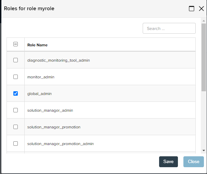Image resolution: width=207 pixels, height=174 pixels.
Task: Check the diagnostic_monitoring_tool_admin checkbox
Action: click(x=16, y=60)
